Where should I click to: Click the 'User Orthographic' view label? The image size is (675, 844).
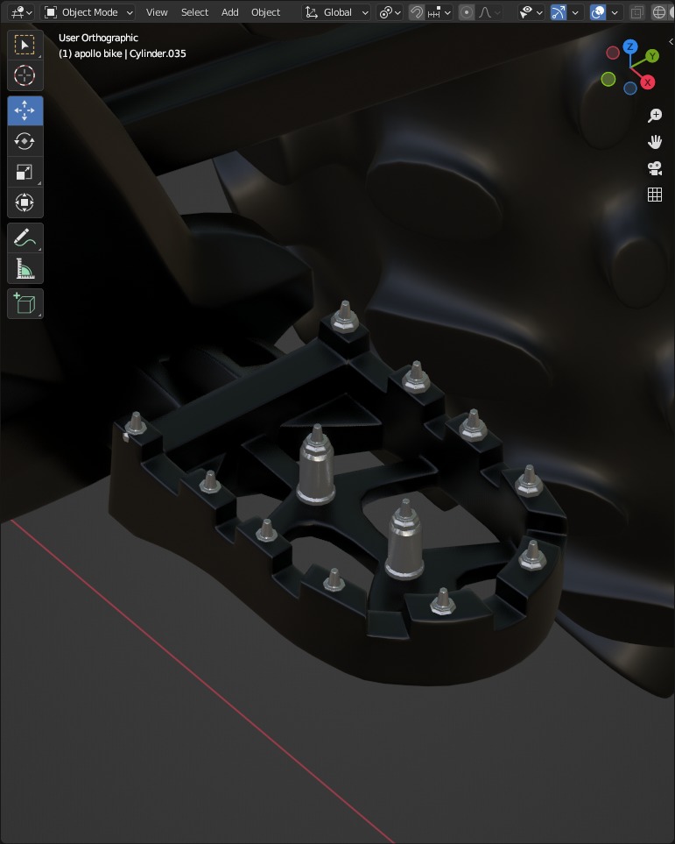coord(98,38)
